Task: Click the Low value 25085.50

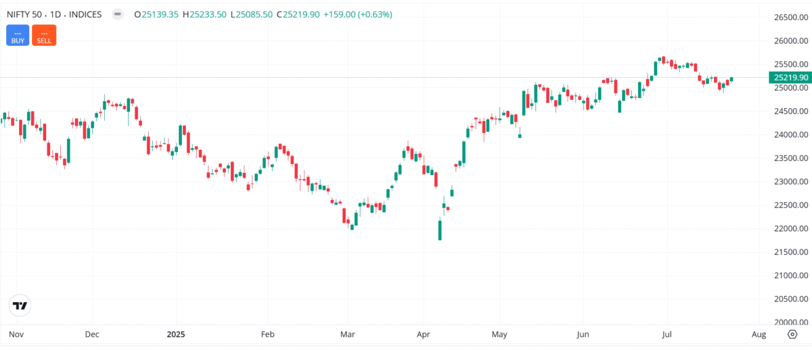Action: 265,14
